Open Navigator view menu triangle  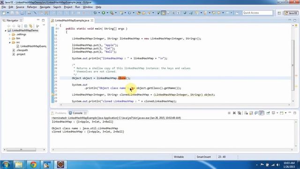[44, 25]
